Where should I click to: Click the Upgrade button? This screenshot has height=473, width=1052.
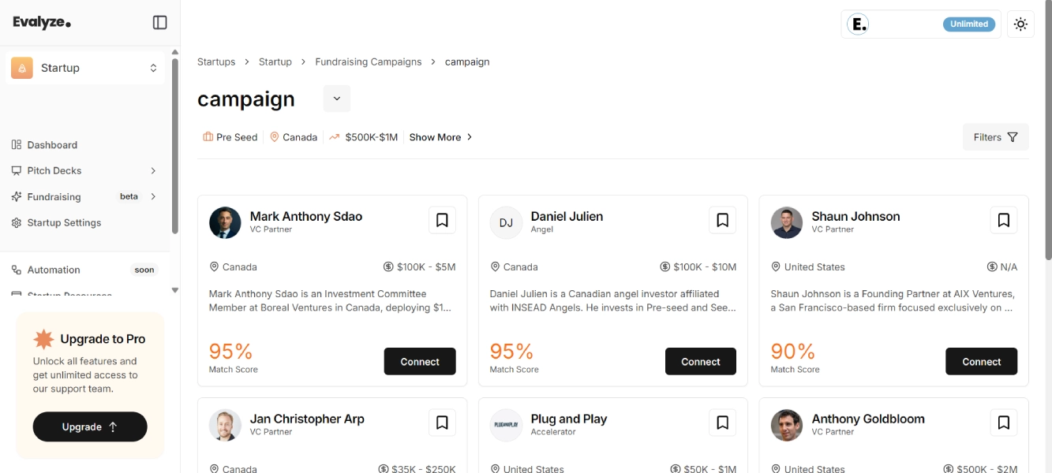[90, 426]
